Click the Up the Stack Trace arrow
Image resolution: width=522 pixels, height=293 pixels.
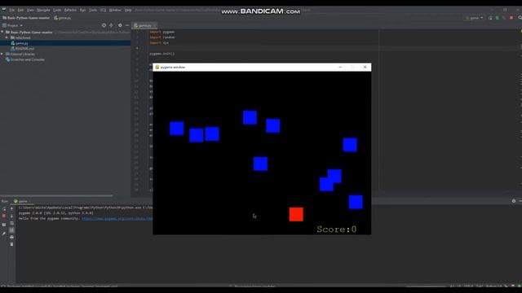pos(11,209)
